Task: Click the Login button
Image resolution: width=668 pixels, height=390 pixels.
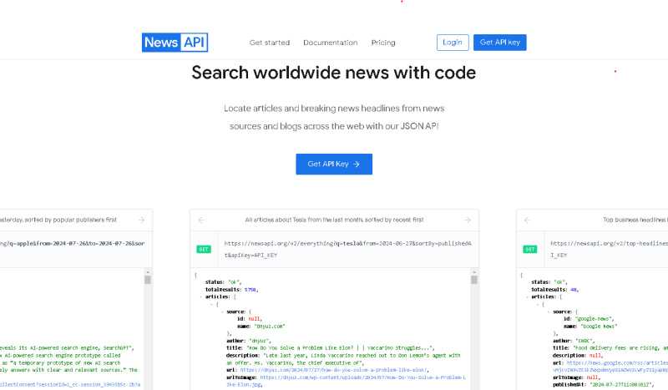Action: pos(453,43)
